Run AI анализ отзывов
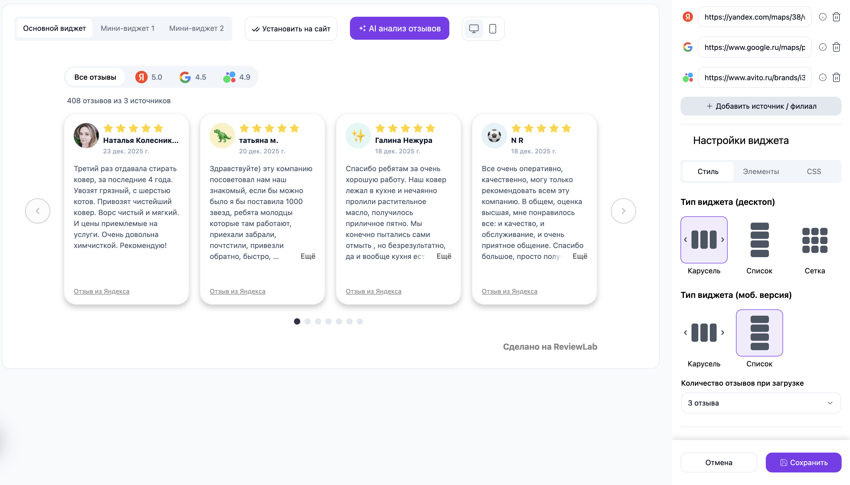 pyautogui.click(x=399, y=28)
